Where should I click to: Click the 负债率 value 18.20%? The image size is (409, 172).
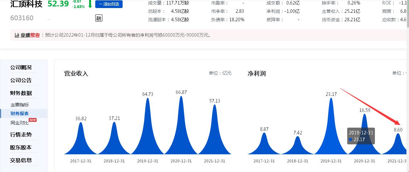(237, 20)
